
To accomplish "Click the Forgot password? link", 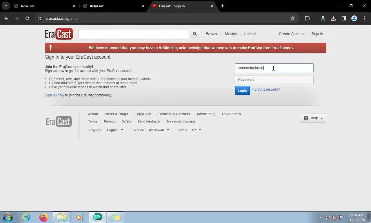I will pos(266,89).
